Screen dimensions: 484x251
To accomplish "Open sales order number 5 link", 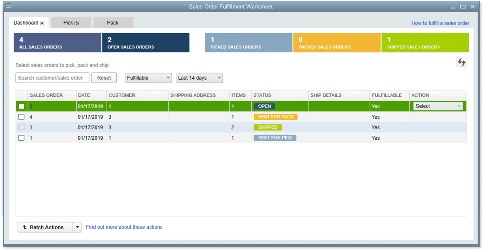I will [31, 106].
